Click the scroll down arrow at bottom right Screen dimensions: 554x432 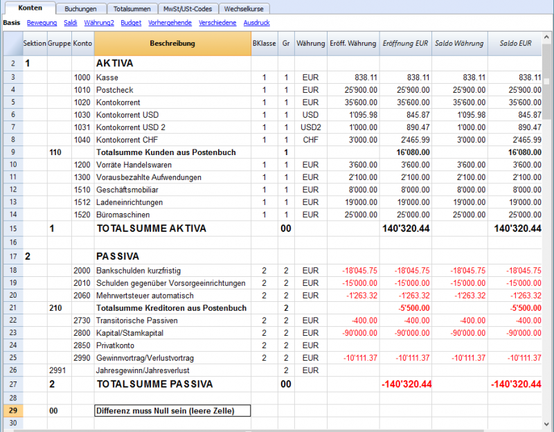pos(546,423)
